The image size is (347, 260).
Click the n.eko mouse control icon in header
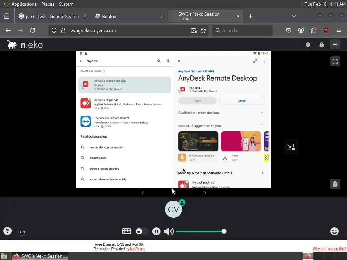coord(308,45)
